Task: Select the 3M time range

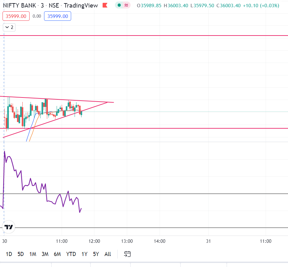Action: click(x=45, y=254)
